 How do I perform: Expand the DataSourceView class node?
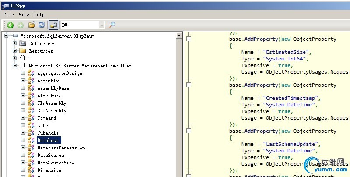(x=23, y=162)
